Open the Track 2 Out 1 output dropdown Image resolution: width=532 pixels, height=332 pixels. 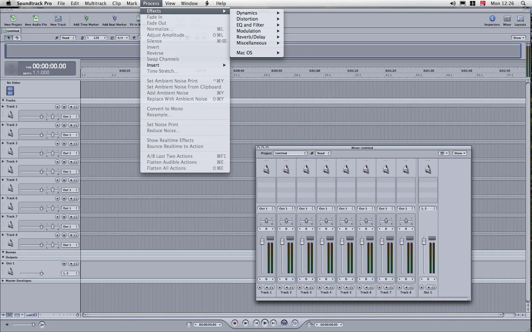pyautogui.click(x=70, y=135)
